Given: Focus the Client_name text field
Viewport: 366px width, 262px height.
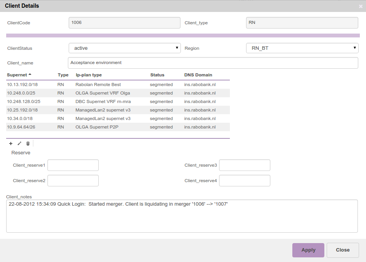Looking at the screenshot, I should coord(213,63).
